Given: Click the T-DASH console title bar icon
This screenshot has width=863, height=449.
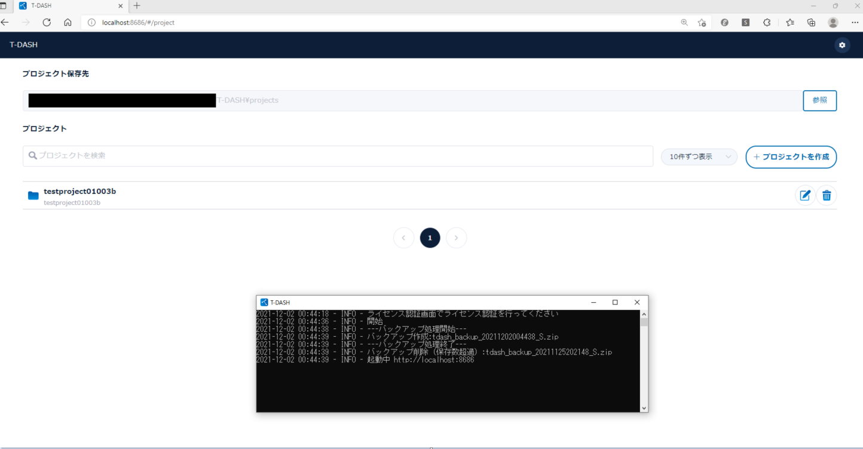Looking at the screenshot, I should 264,302.
